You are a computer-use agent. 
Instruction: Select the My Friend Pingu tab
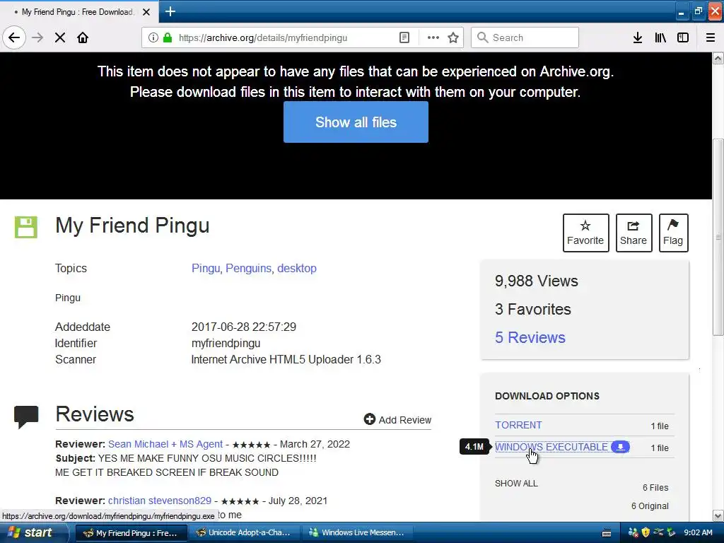(78, 12)
